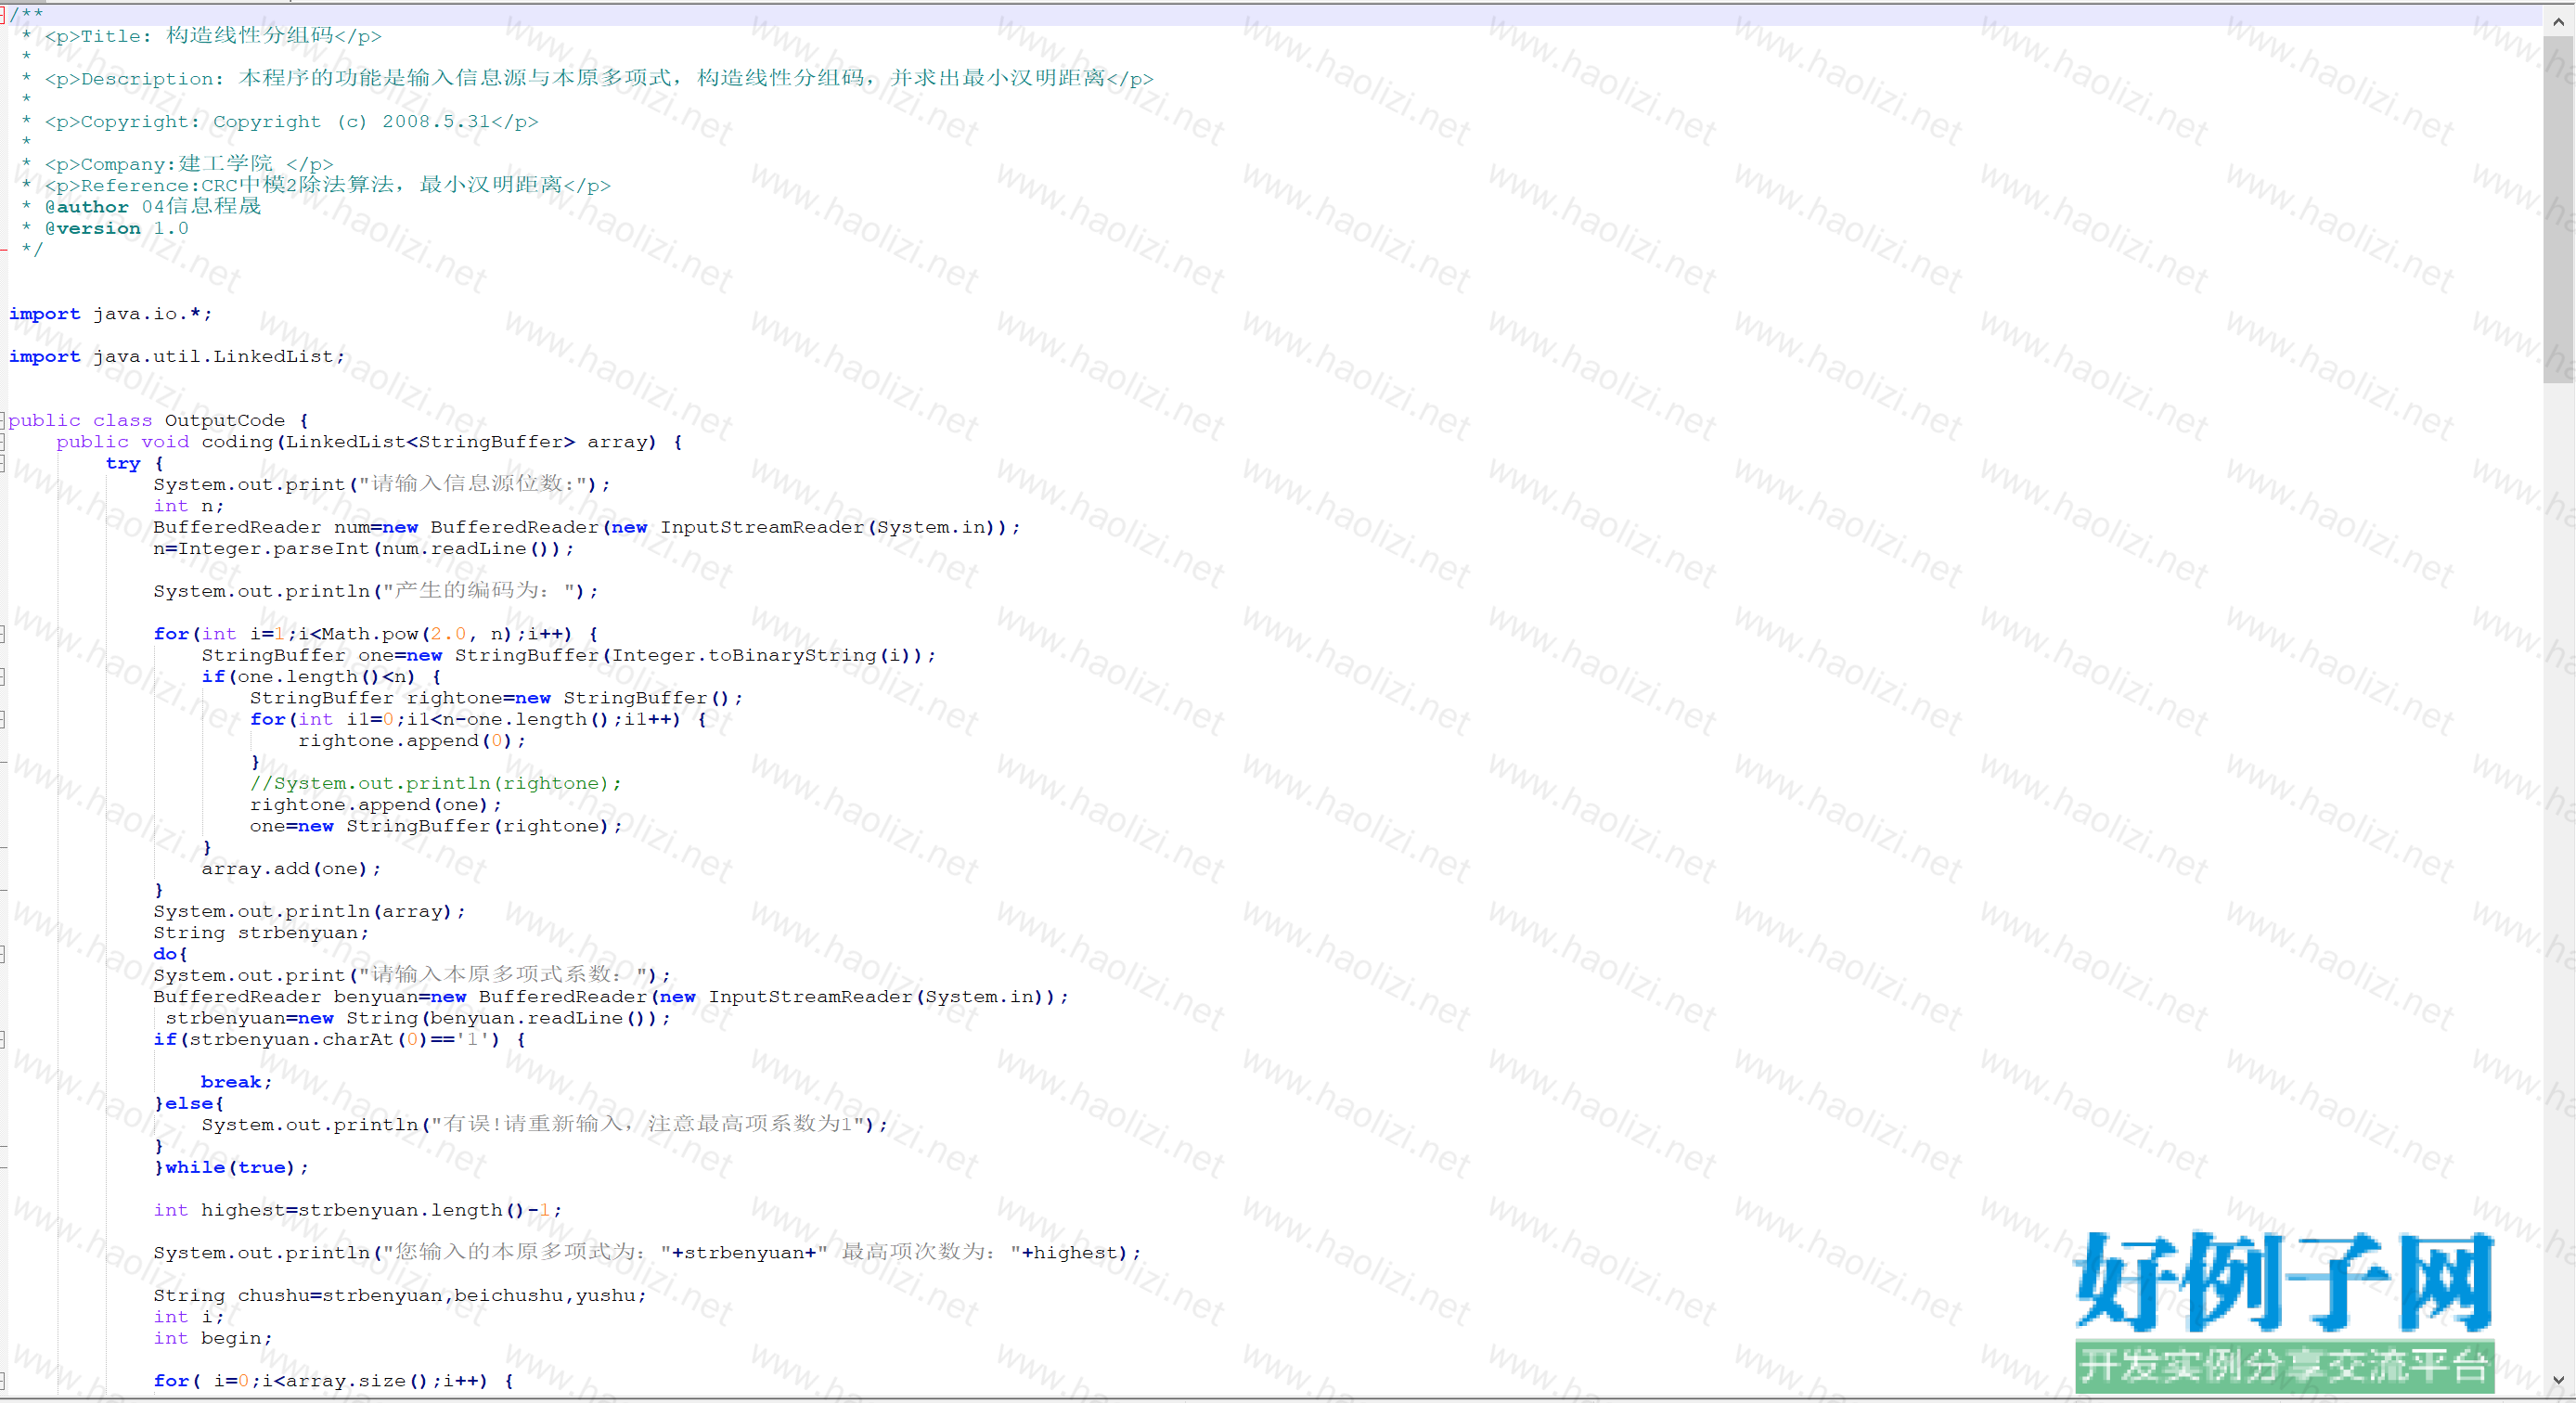The image size is (2576, 1403).
Task: Click the commented System.out.println(rightone) line
Action: pos(435,783)
